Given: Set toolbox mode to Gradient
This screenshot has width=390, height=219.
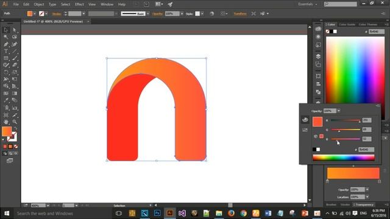Looking at the screenshot, I should point(10,147).
